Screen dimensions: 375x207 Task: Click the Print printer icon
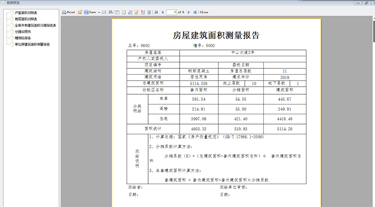[64, 12]
